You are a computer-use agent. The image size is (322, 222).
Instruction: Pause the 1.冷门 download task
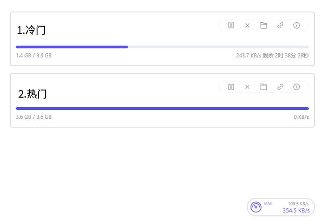click(231, 25)
